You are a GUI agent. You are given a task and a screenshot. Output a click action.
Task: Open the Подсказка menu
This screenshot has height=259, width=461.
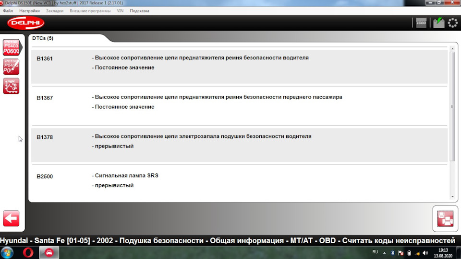point(139,11)
